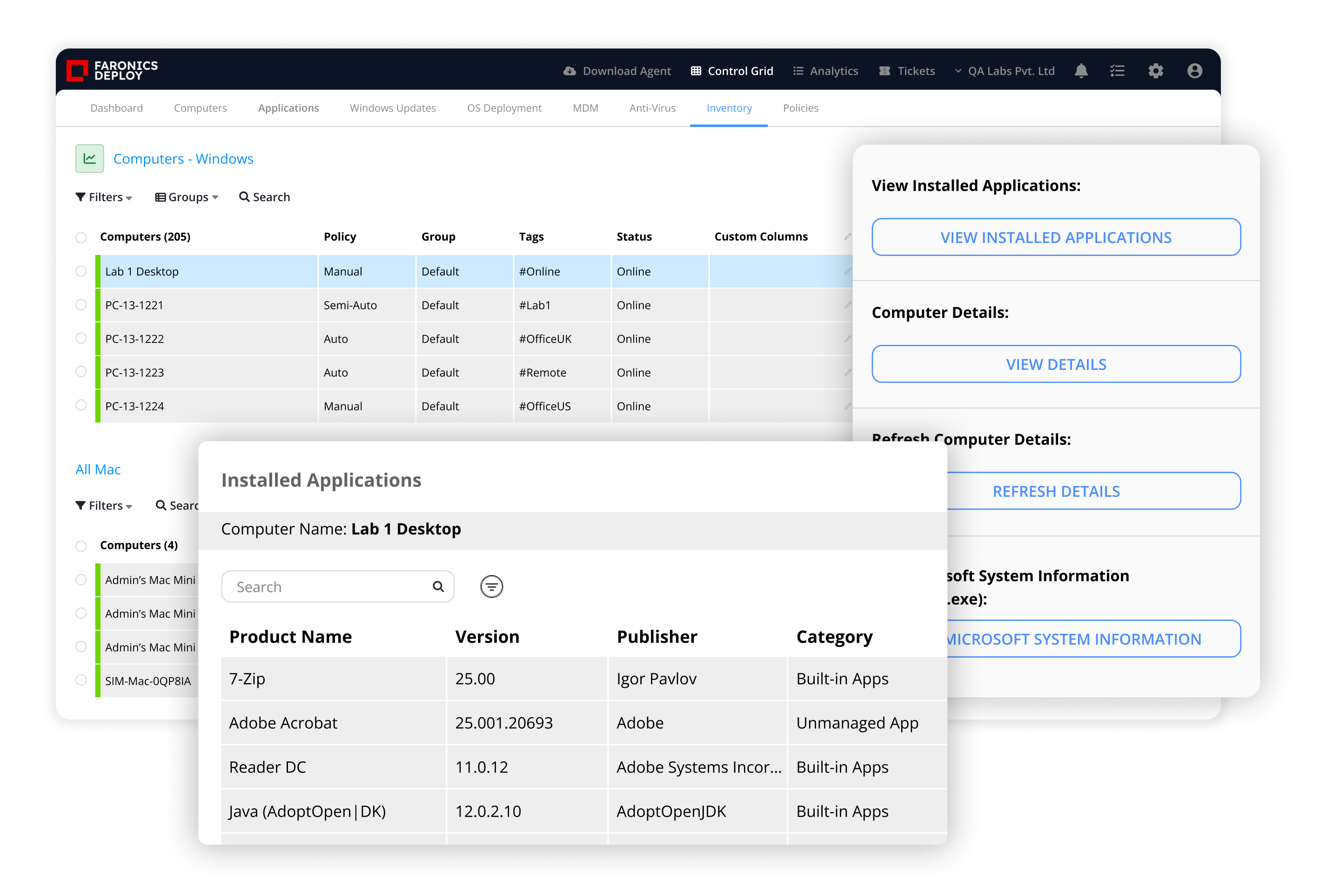
Task: Open the Analytics menu item
Action: [826, 71]
